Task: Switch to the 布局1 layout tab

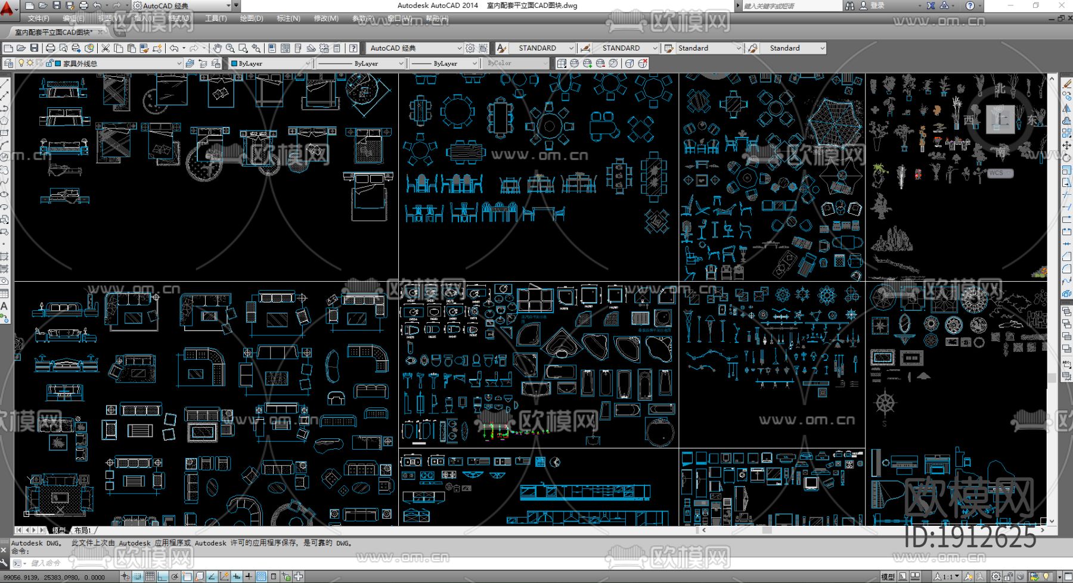Action: point(82,530)
